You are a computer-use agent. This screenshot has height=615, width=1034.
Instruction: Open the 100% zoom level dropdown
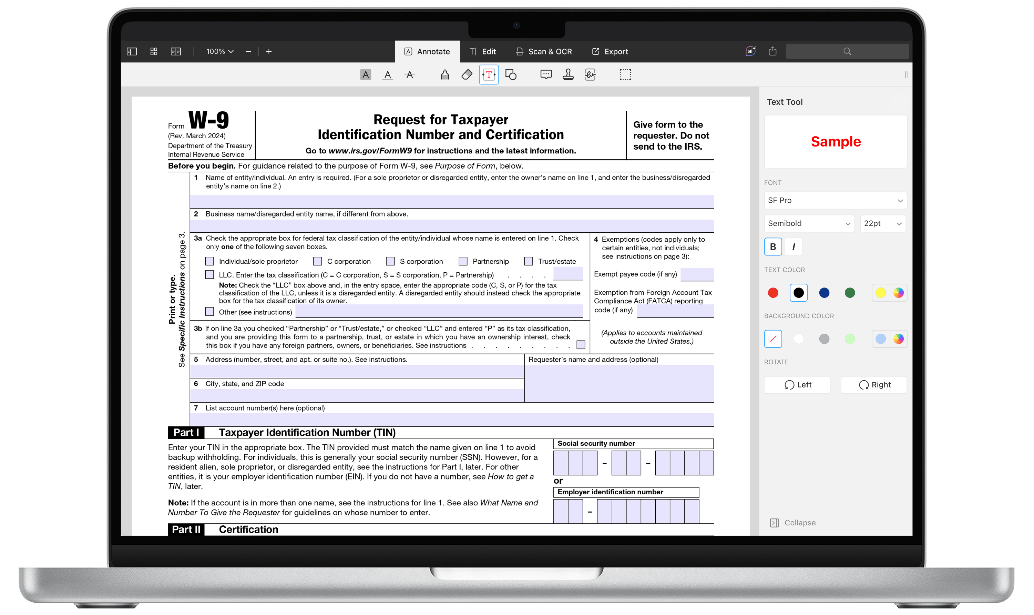coord(220,51)
